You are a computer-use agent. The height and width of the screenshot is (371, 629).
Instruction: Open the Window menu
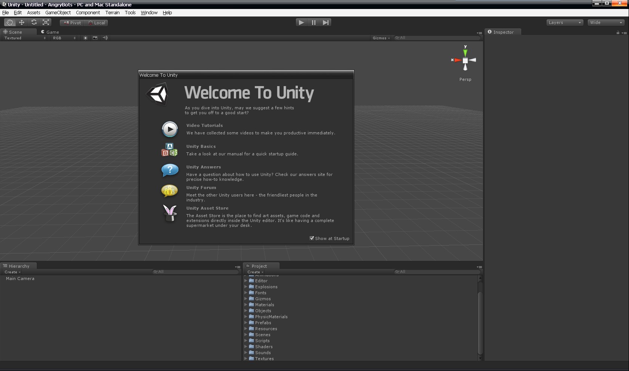[x=149, y=12]
